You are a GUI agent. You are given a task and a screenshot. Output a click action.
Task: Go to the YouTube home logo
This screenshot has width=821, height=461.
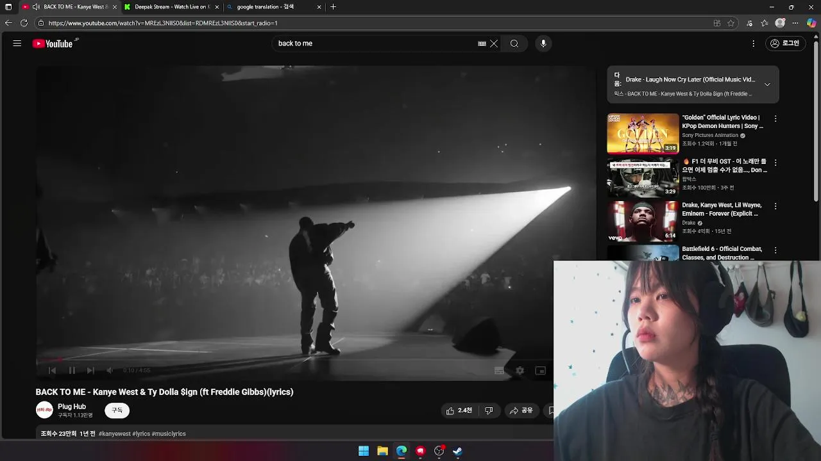[x=53, y=44]
